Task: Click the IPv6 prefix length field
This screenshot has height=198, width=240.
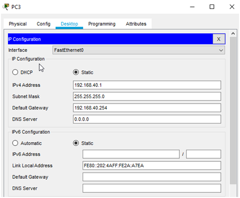Action: pyautogui.click(x=203, y=154)
